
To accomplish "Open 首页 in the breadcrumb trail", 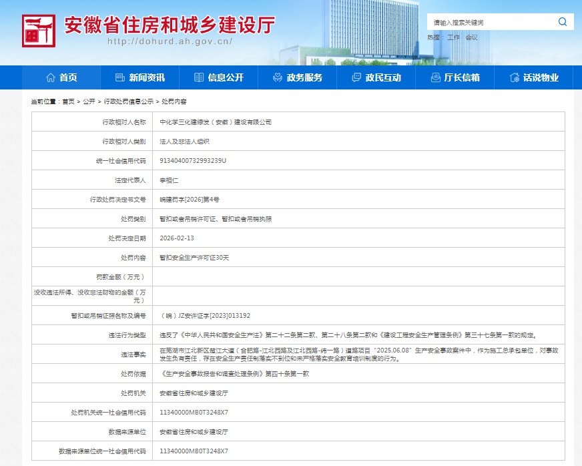I will click(68, 101).
